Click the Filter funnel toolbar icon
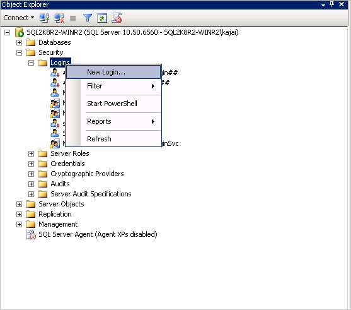The width and height of the screenshot is (351, 310). click(88, 18)
